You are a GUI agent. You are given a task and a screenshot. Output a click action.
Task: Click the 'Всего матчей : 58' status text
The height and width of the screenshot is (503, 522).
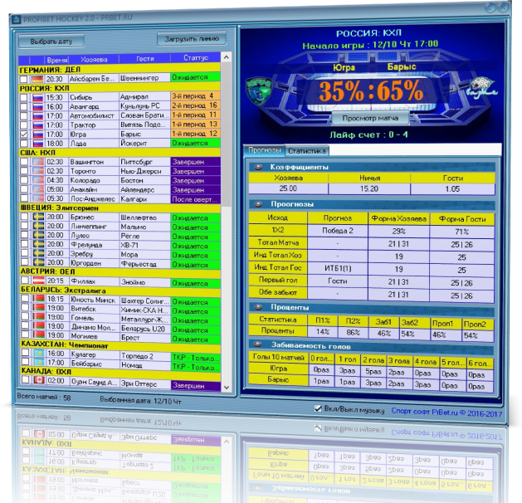tap(44, 397)
